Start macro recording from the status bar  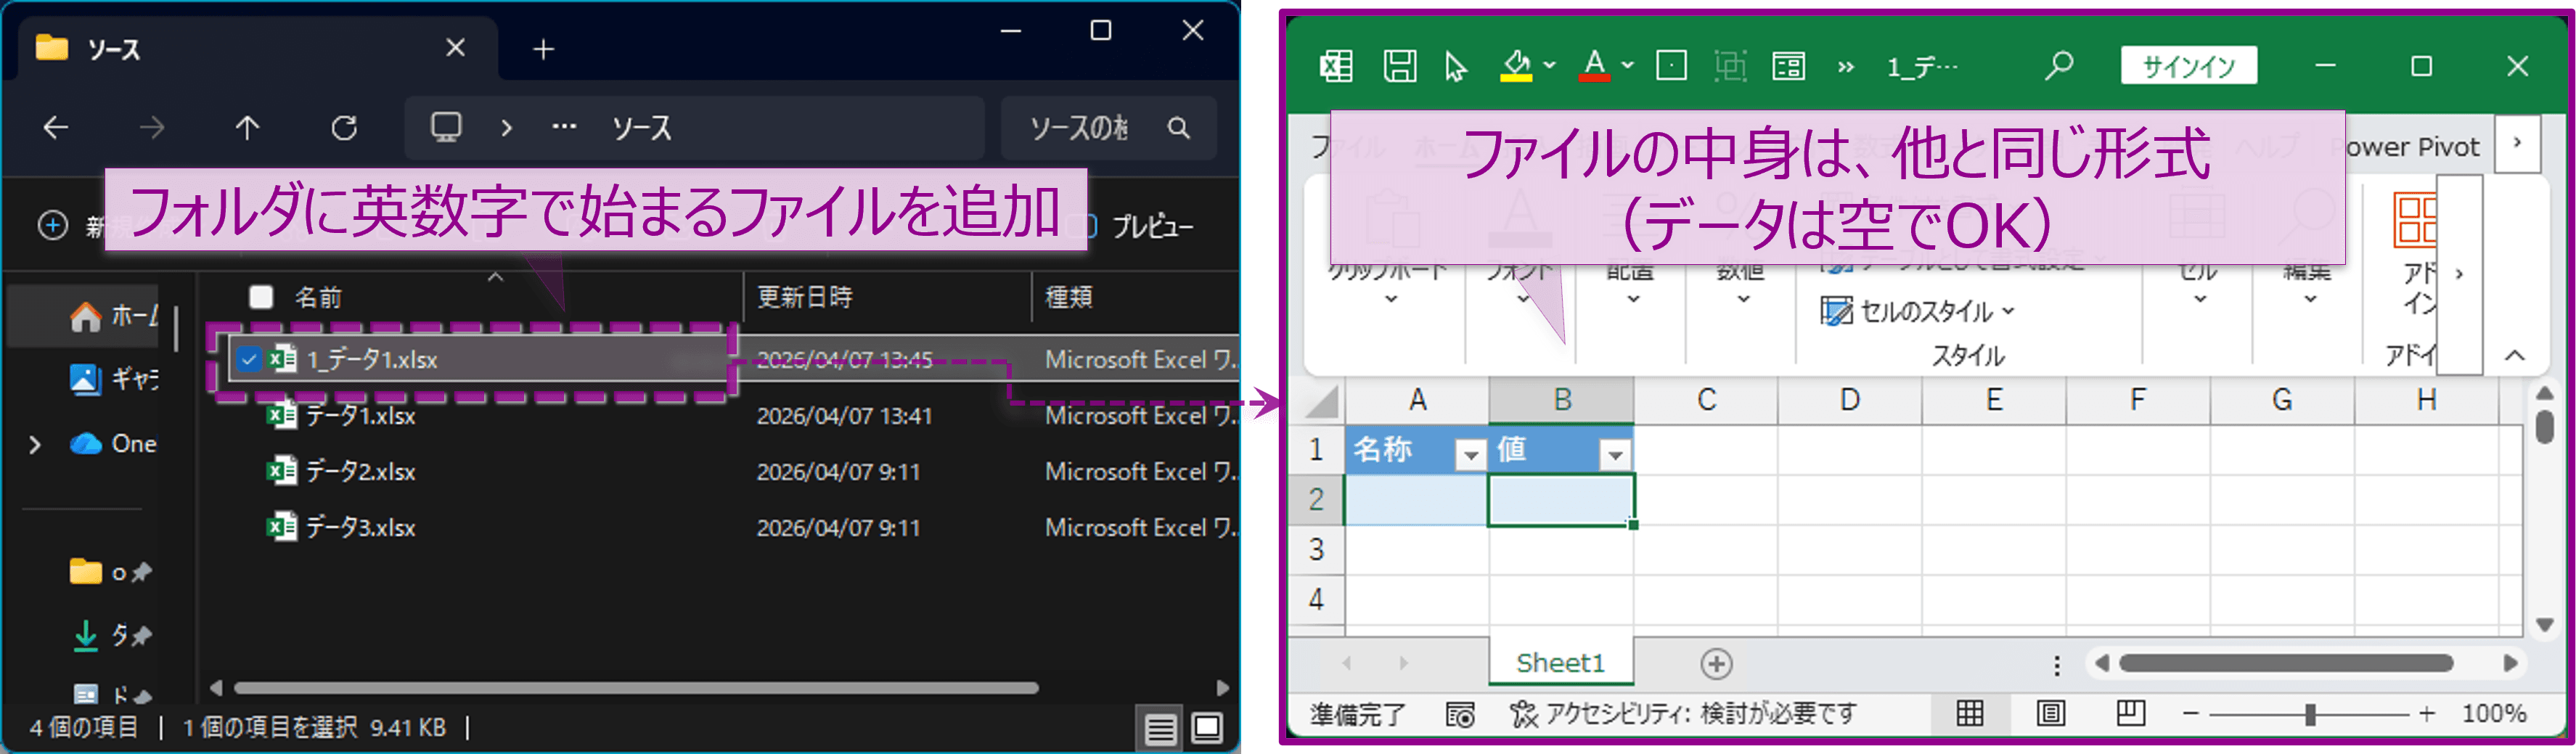(x=1460, y=714)
